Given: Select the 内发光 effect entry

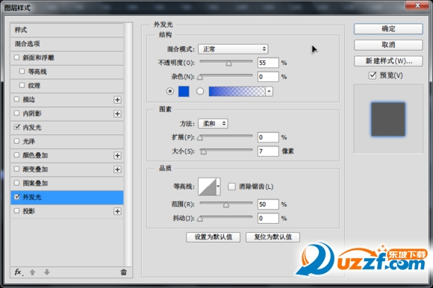Looking at the screenshot, I should [67, 128].
